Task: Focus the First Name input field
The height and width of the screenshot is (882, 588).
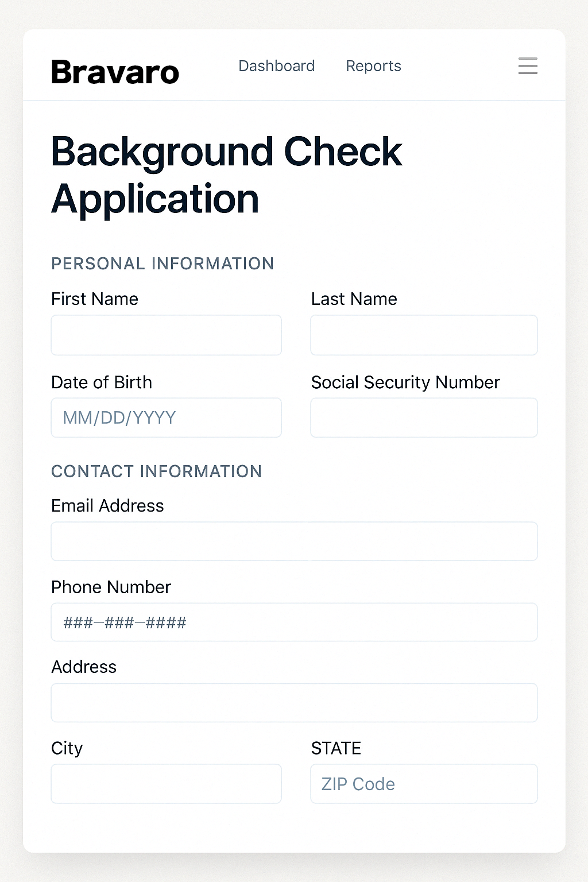Action: (x=167, y=335)
